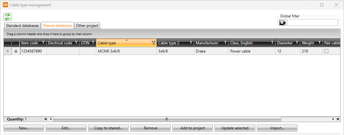Click the GTIN column filter icon
The width and height of the screenshot is (344, 135).
pos(93,43)
